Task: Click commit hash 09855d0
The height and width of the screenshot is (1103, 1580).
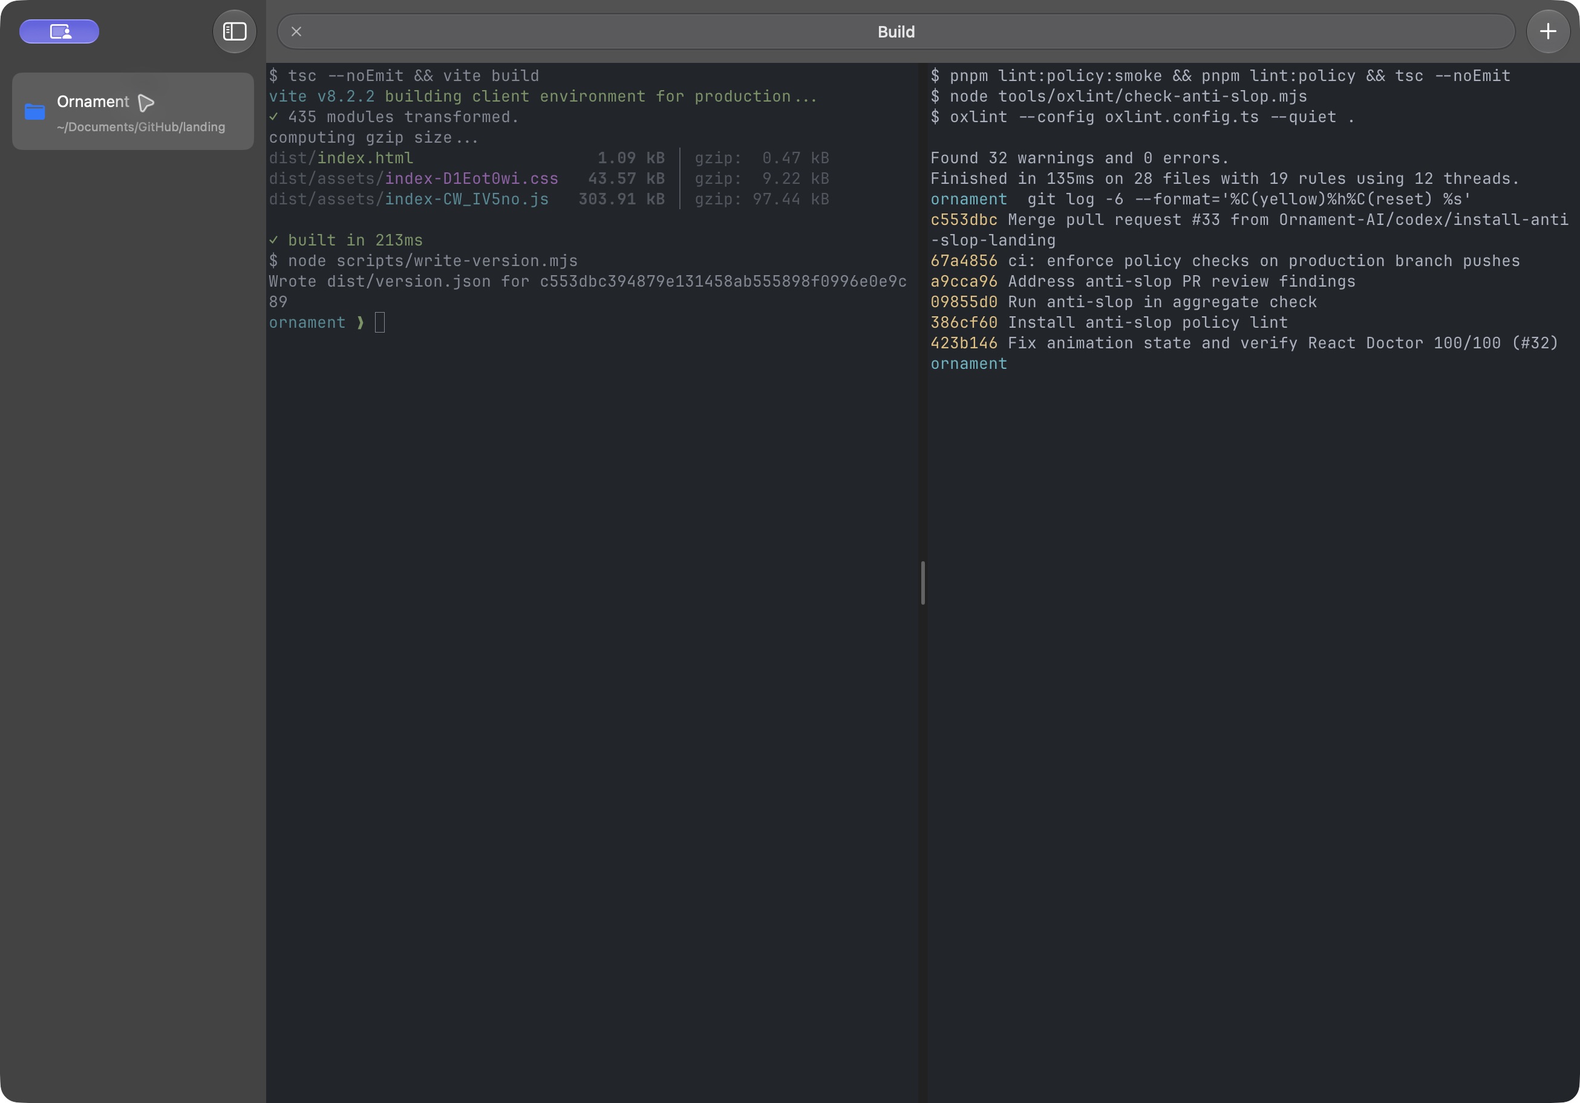Action: click(x=964, y=303)
